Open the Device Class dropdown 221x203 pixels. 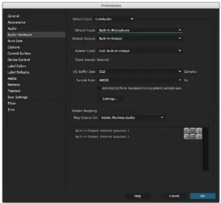point(114,19)
